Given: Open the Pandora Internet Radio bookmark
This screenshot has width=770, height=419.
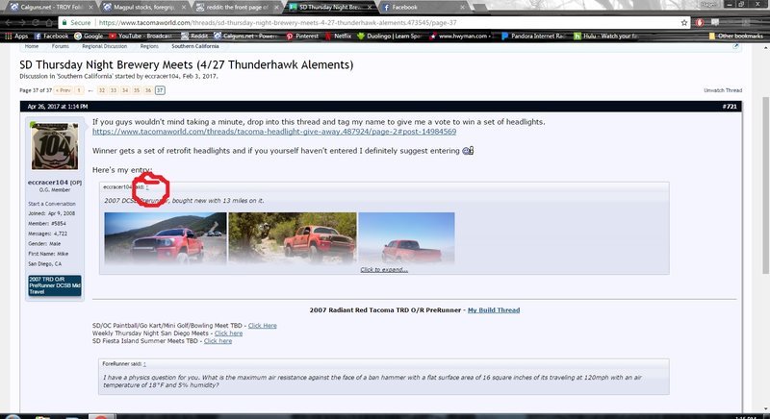Looking at the screenshot, I should point(534,36).
